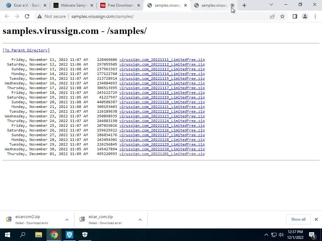This screenshot has width=322, height=241.
Task: Open the To Parent Directory link
Action: click(26, 50)
